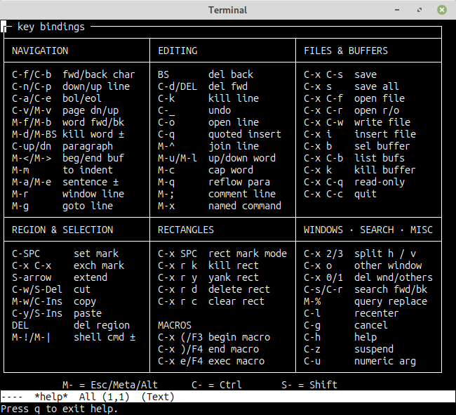Click the 'kill buffer' row

pos(360,170)
